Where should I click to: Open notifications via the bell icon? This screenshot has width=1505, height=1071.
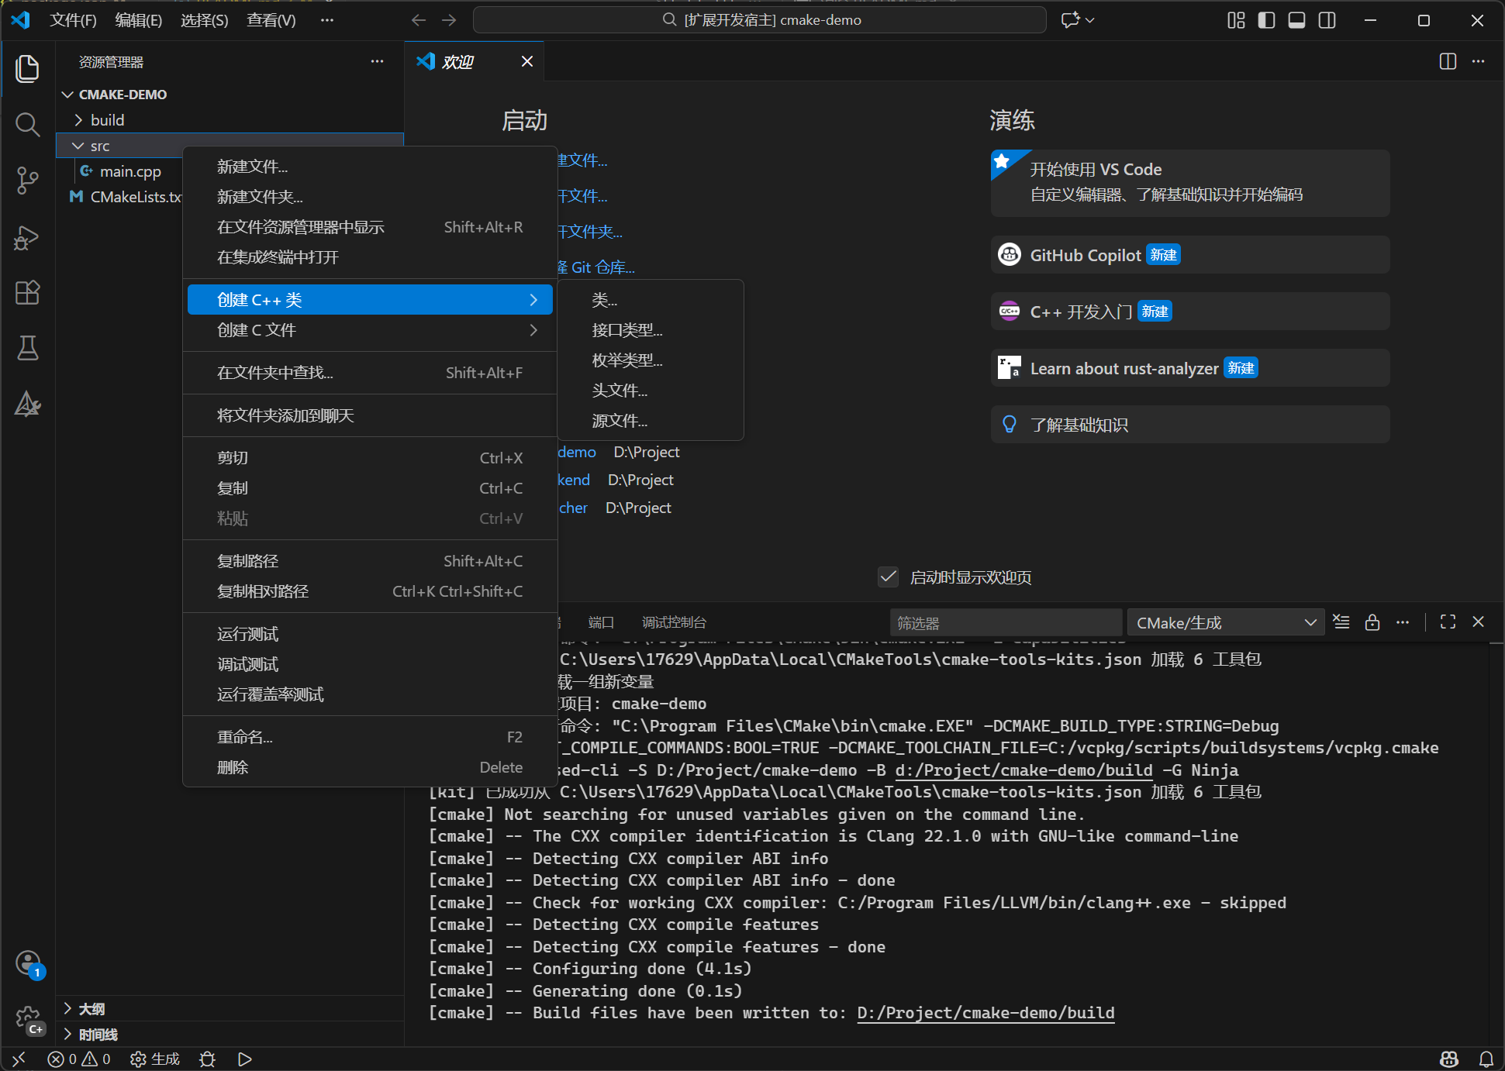pos(1486,1059)
